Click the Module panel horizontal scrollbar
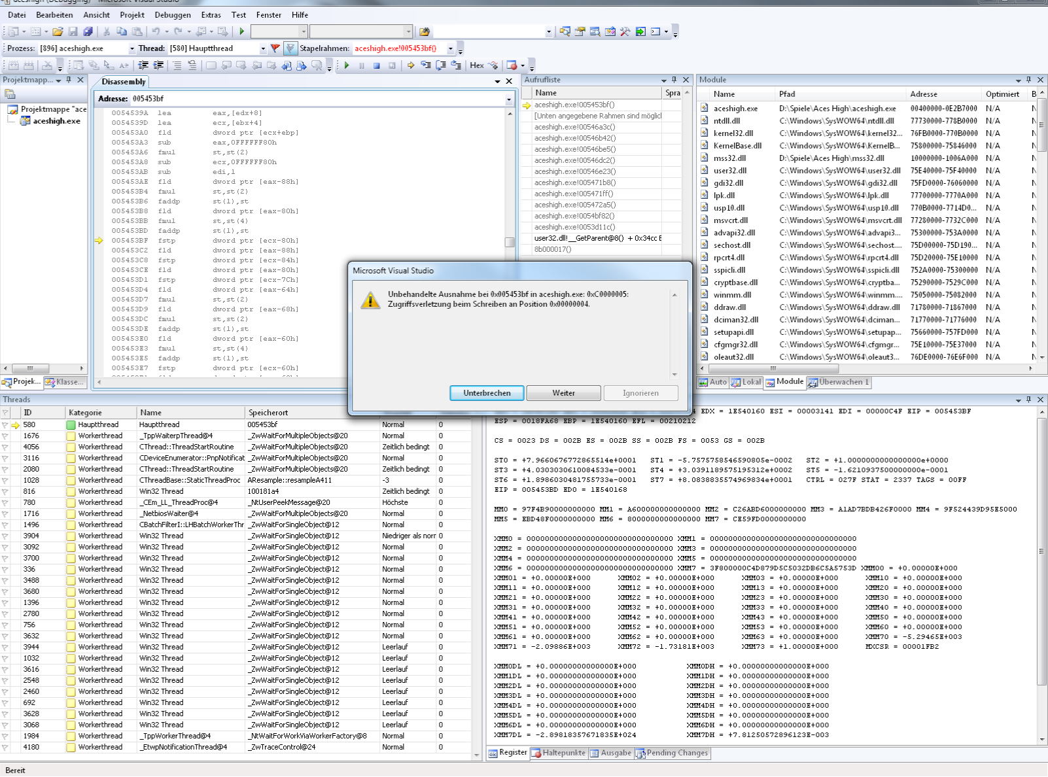 (x=772, y=368)
